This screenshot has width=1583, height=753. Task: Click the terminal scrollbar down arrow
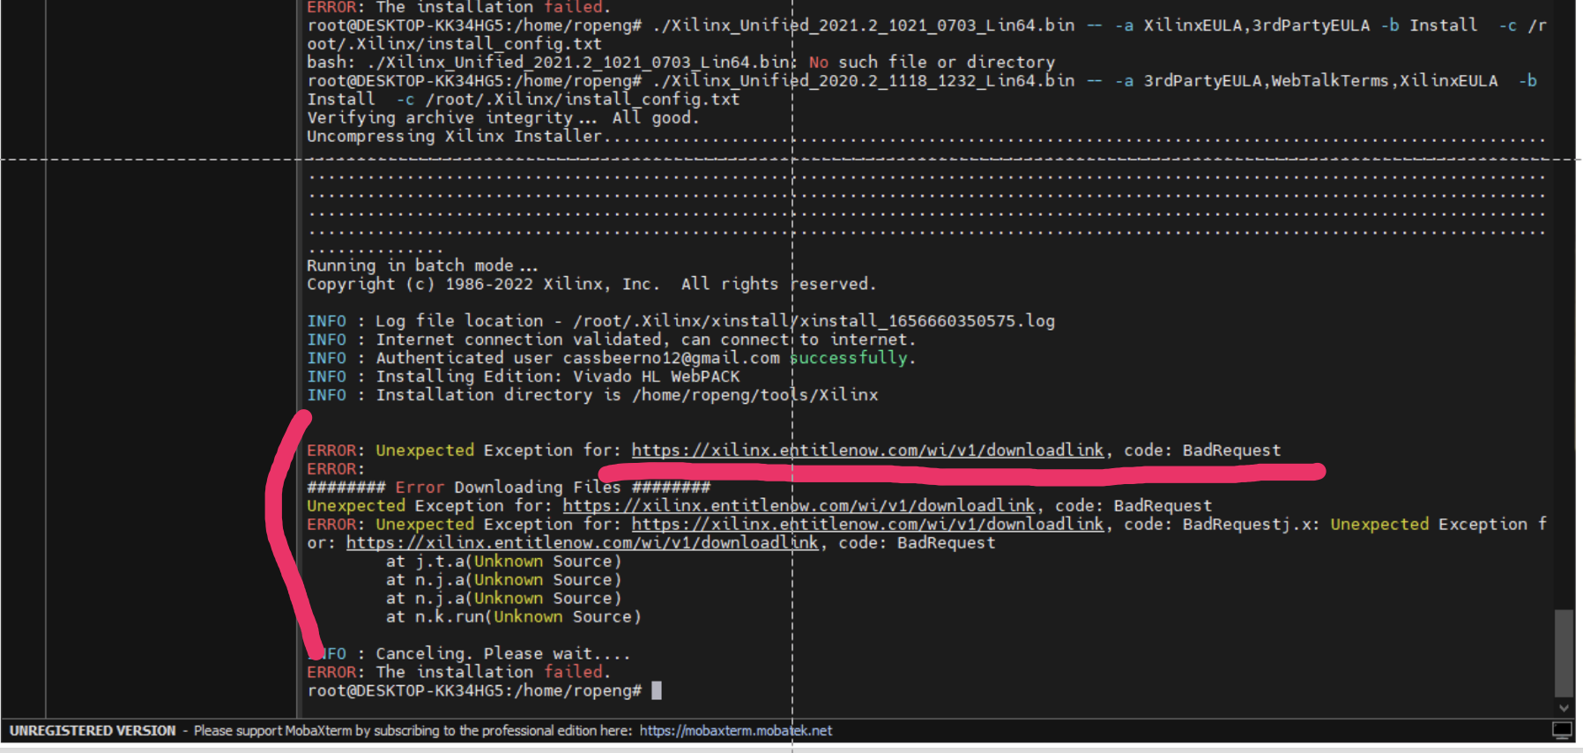click(x=1564, y=707)
